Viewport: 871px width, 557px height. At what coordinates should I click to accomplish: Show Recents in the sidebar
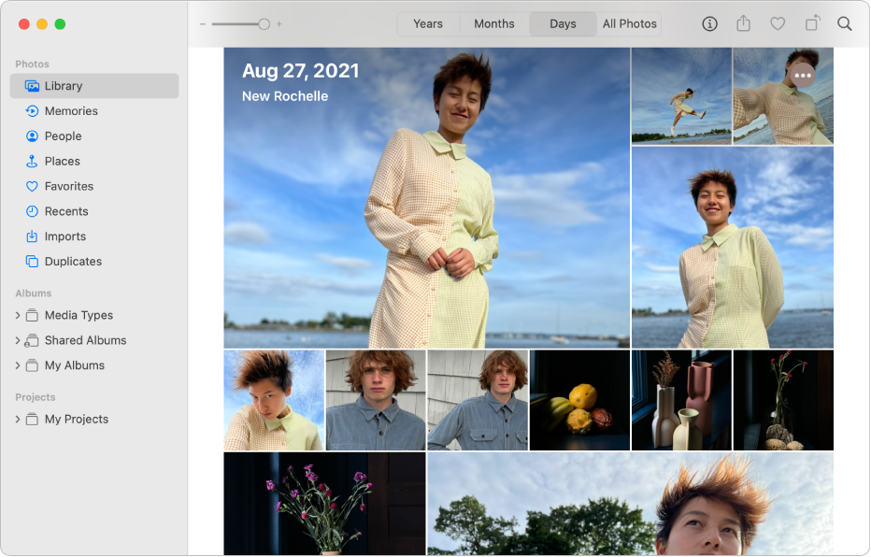pos(66,211)
